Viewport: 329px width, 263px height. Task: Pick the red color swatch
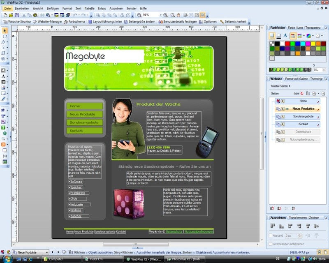coord(287,44)
